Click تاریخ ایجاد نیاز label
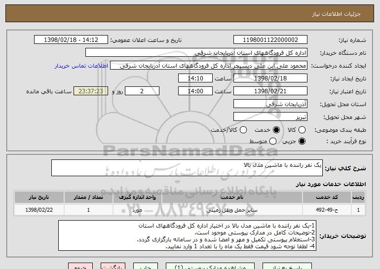 [348, 78]
